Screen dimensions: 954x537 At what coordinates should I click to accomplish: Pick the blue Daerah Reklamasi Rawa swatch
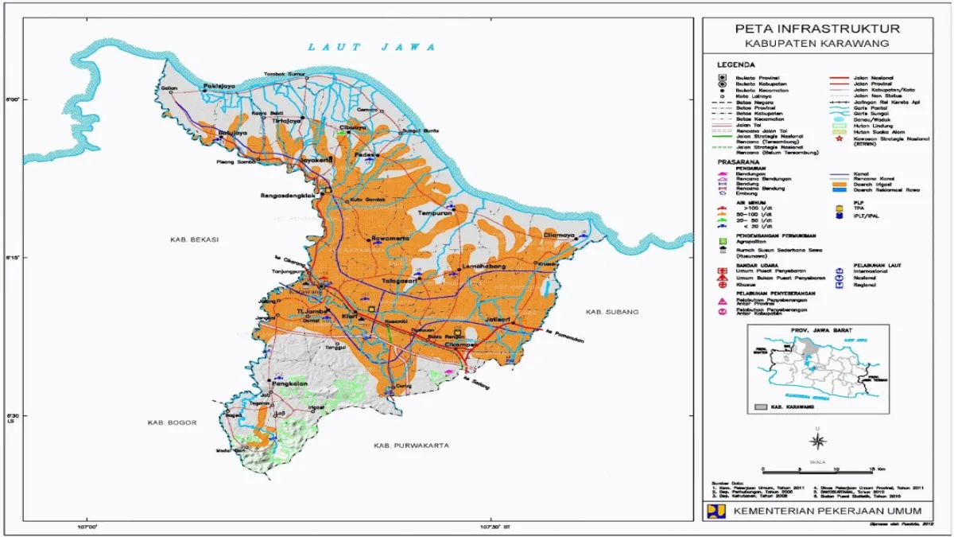click(840, 189)
